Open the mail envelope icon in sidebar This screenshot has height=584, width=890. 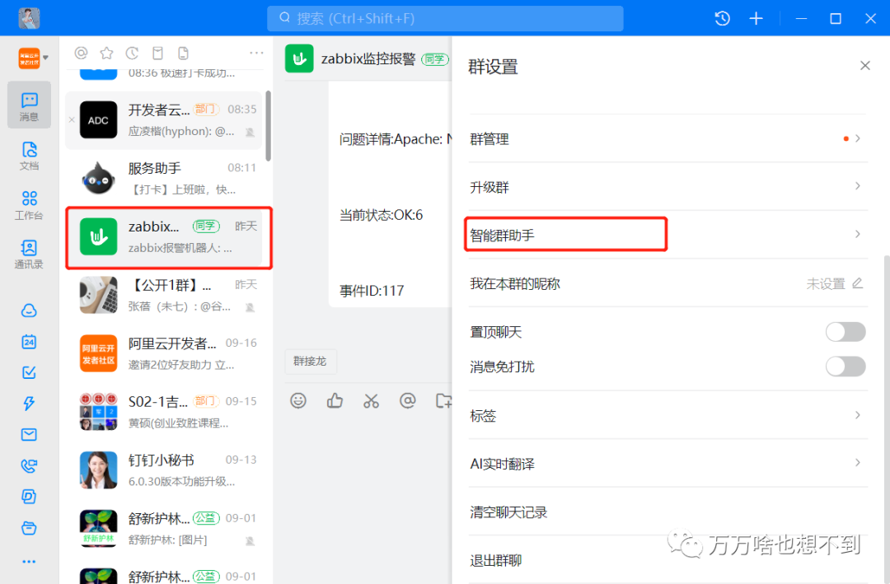coord(29,435)
